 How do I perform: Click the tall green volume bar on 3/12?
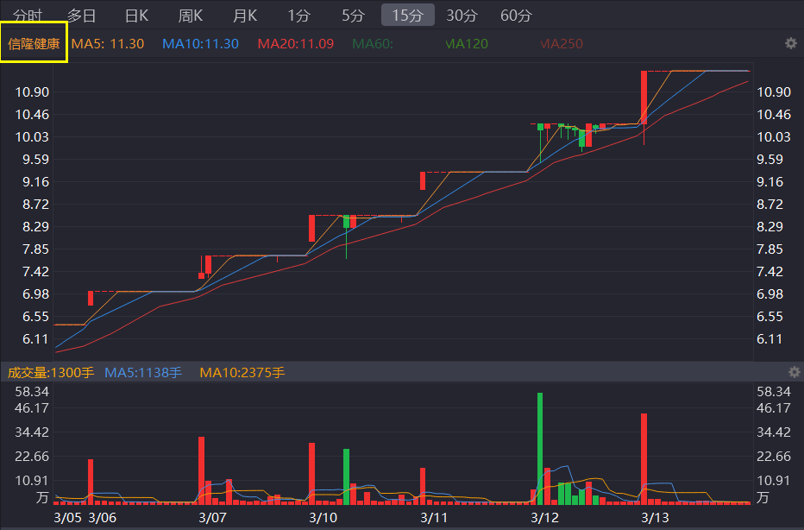click(x=540, y=448)
